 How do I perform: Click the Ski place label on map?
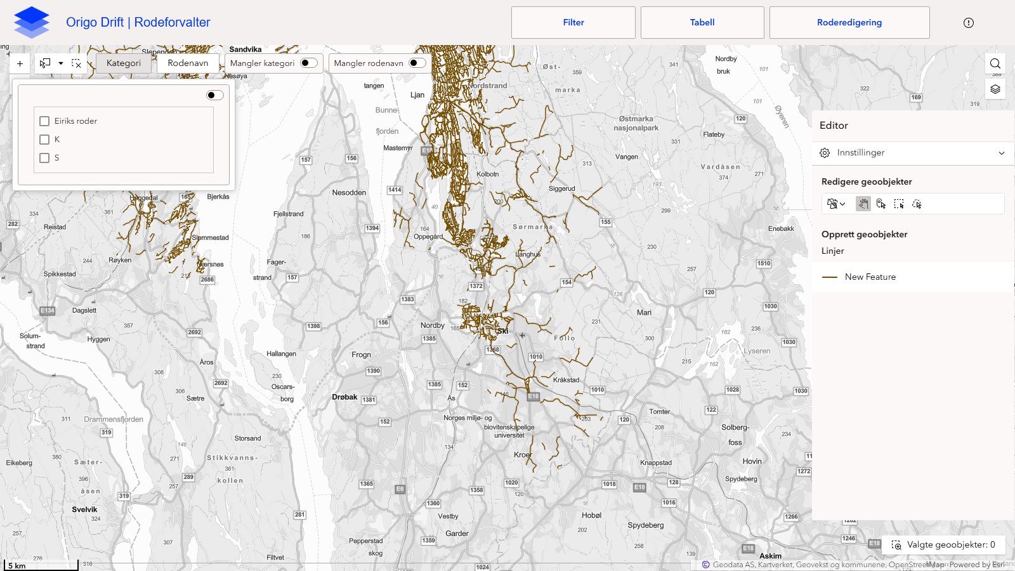tap(502, 331)
